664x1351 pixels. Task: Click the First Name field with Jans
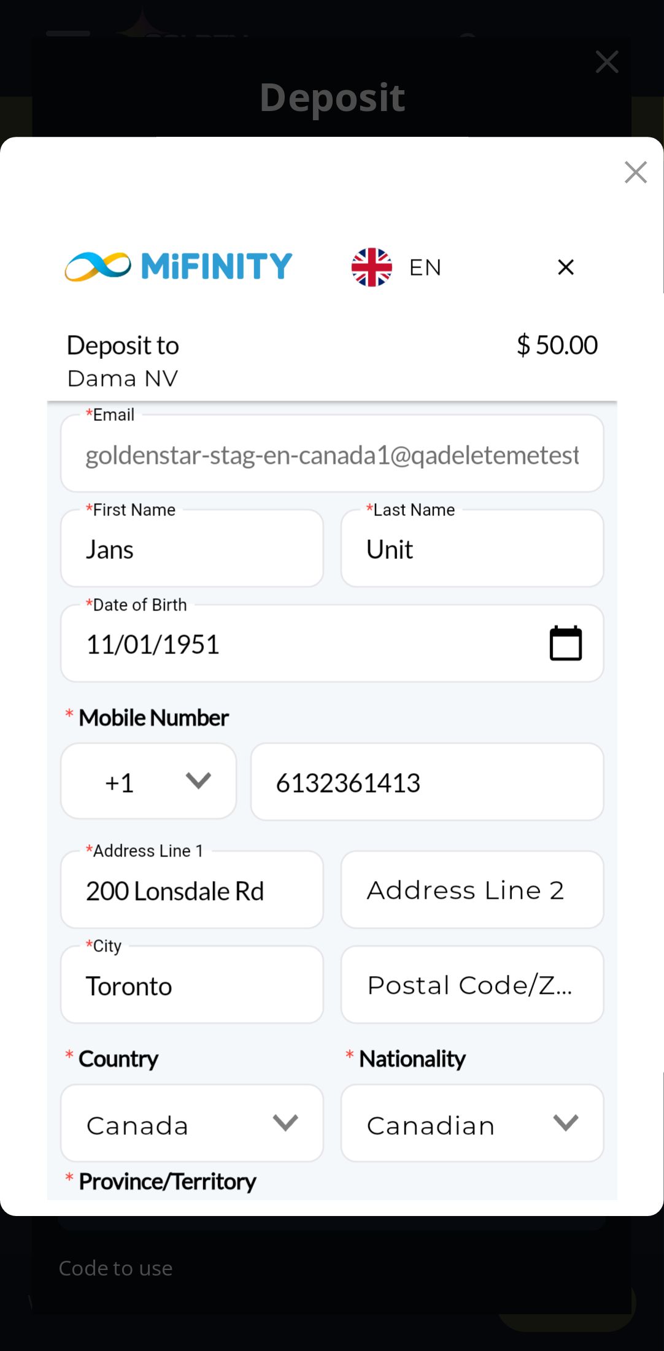[x=191, y=549]
